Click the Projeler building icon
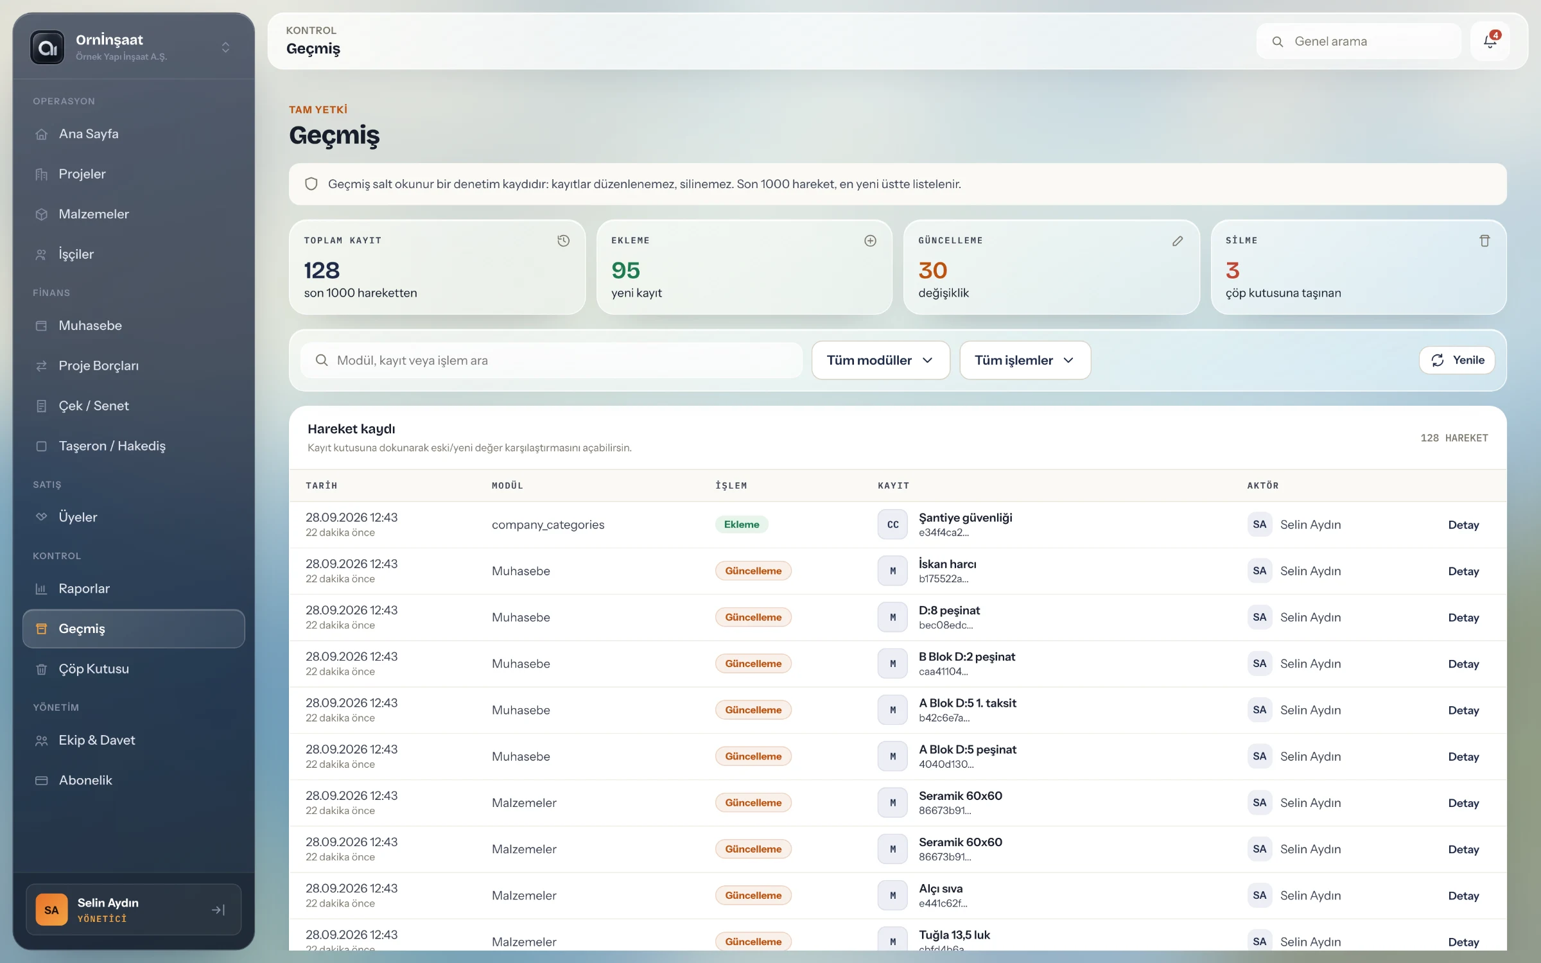The width and height of the screenshot is (1541, 963). (42, 174)
